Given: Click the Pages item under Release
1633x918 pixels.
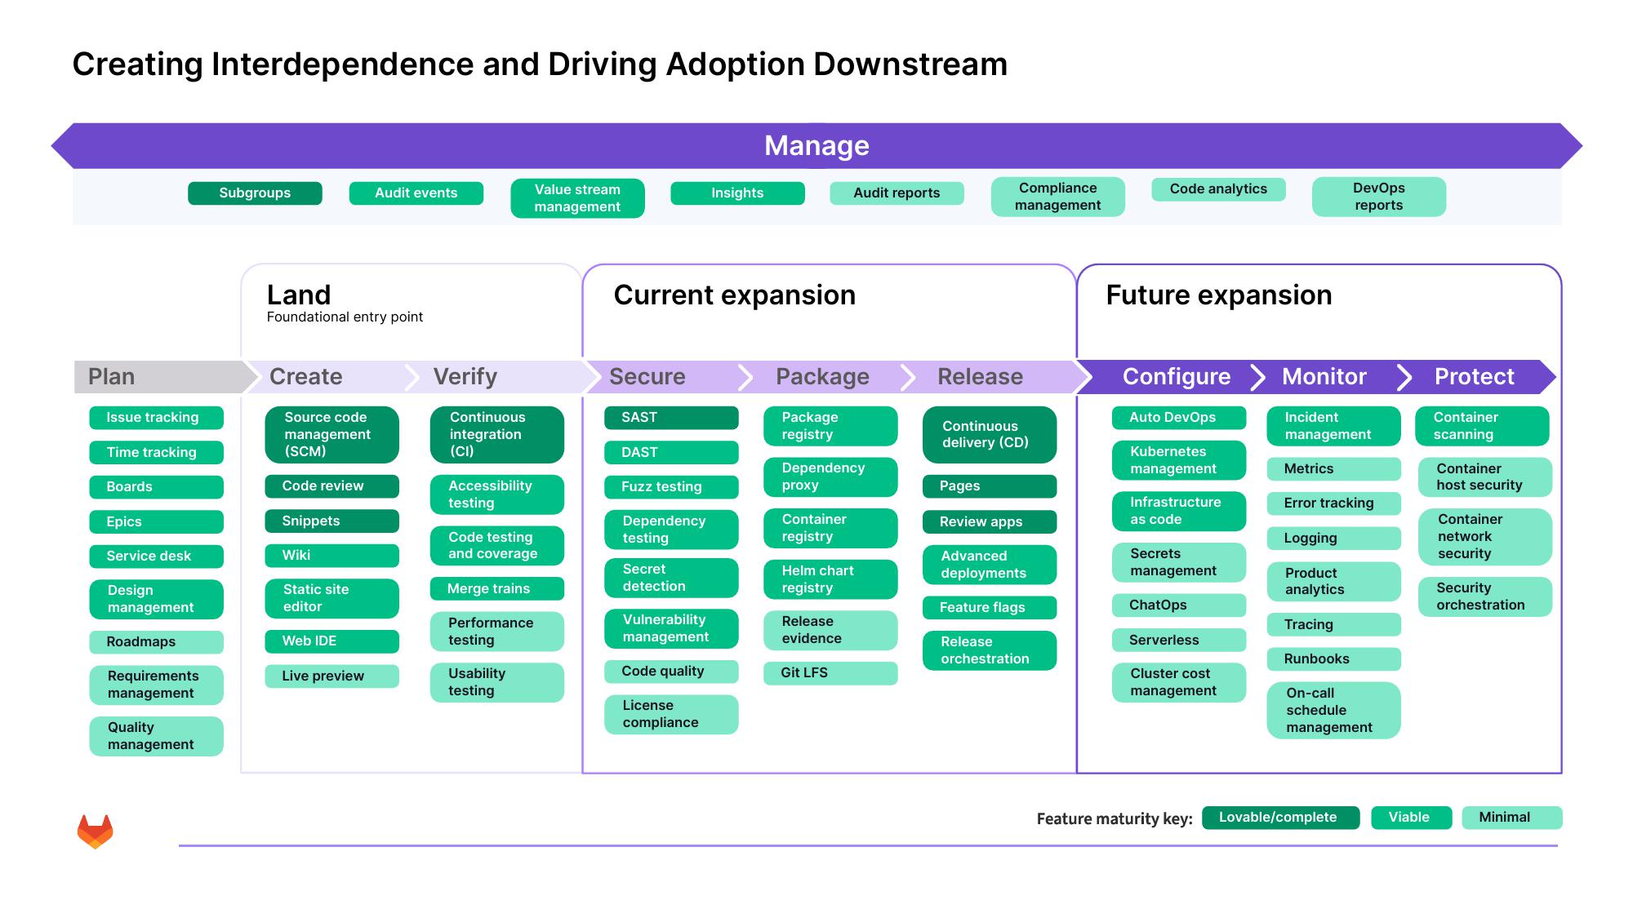Looking at the screenshot, I should (x=990, y=486).
